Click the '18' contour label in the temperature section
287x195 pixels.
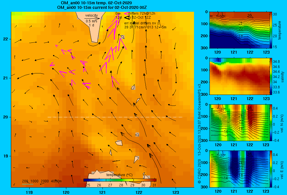click(x=241, y=36)
